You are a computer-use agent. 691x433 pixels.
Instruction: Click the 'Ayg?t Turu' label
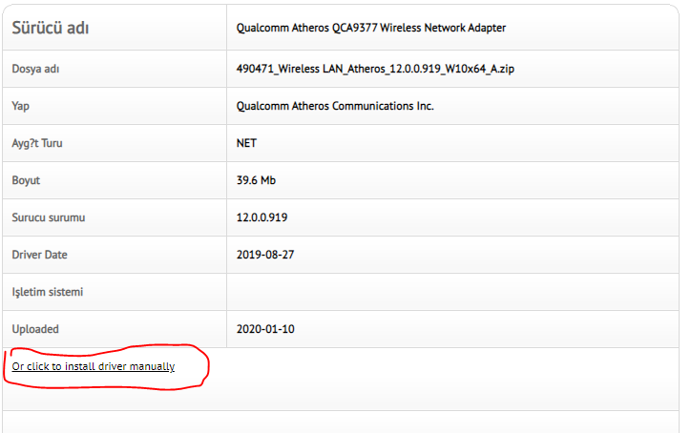(x=37, y=143)
